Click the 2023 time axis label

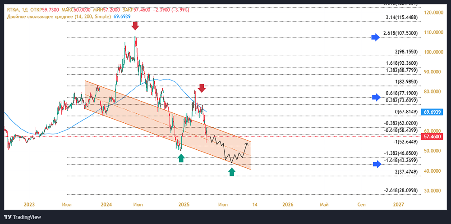(29, 205)
